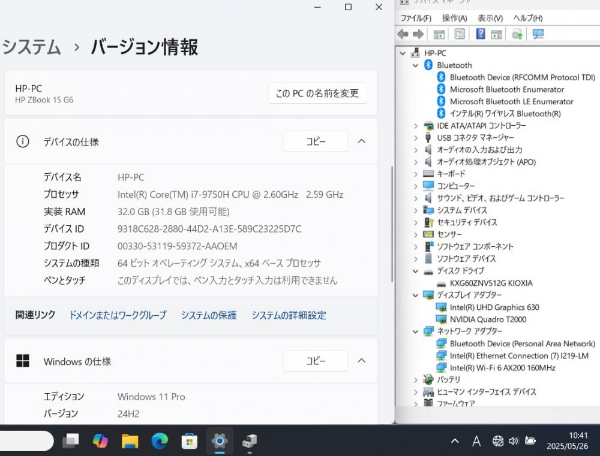Show hidden system tray icons chevron

(x=455, y=441)
